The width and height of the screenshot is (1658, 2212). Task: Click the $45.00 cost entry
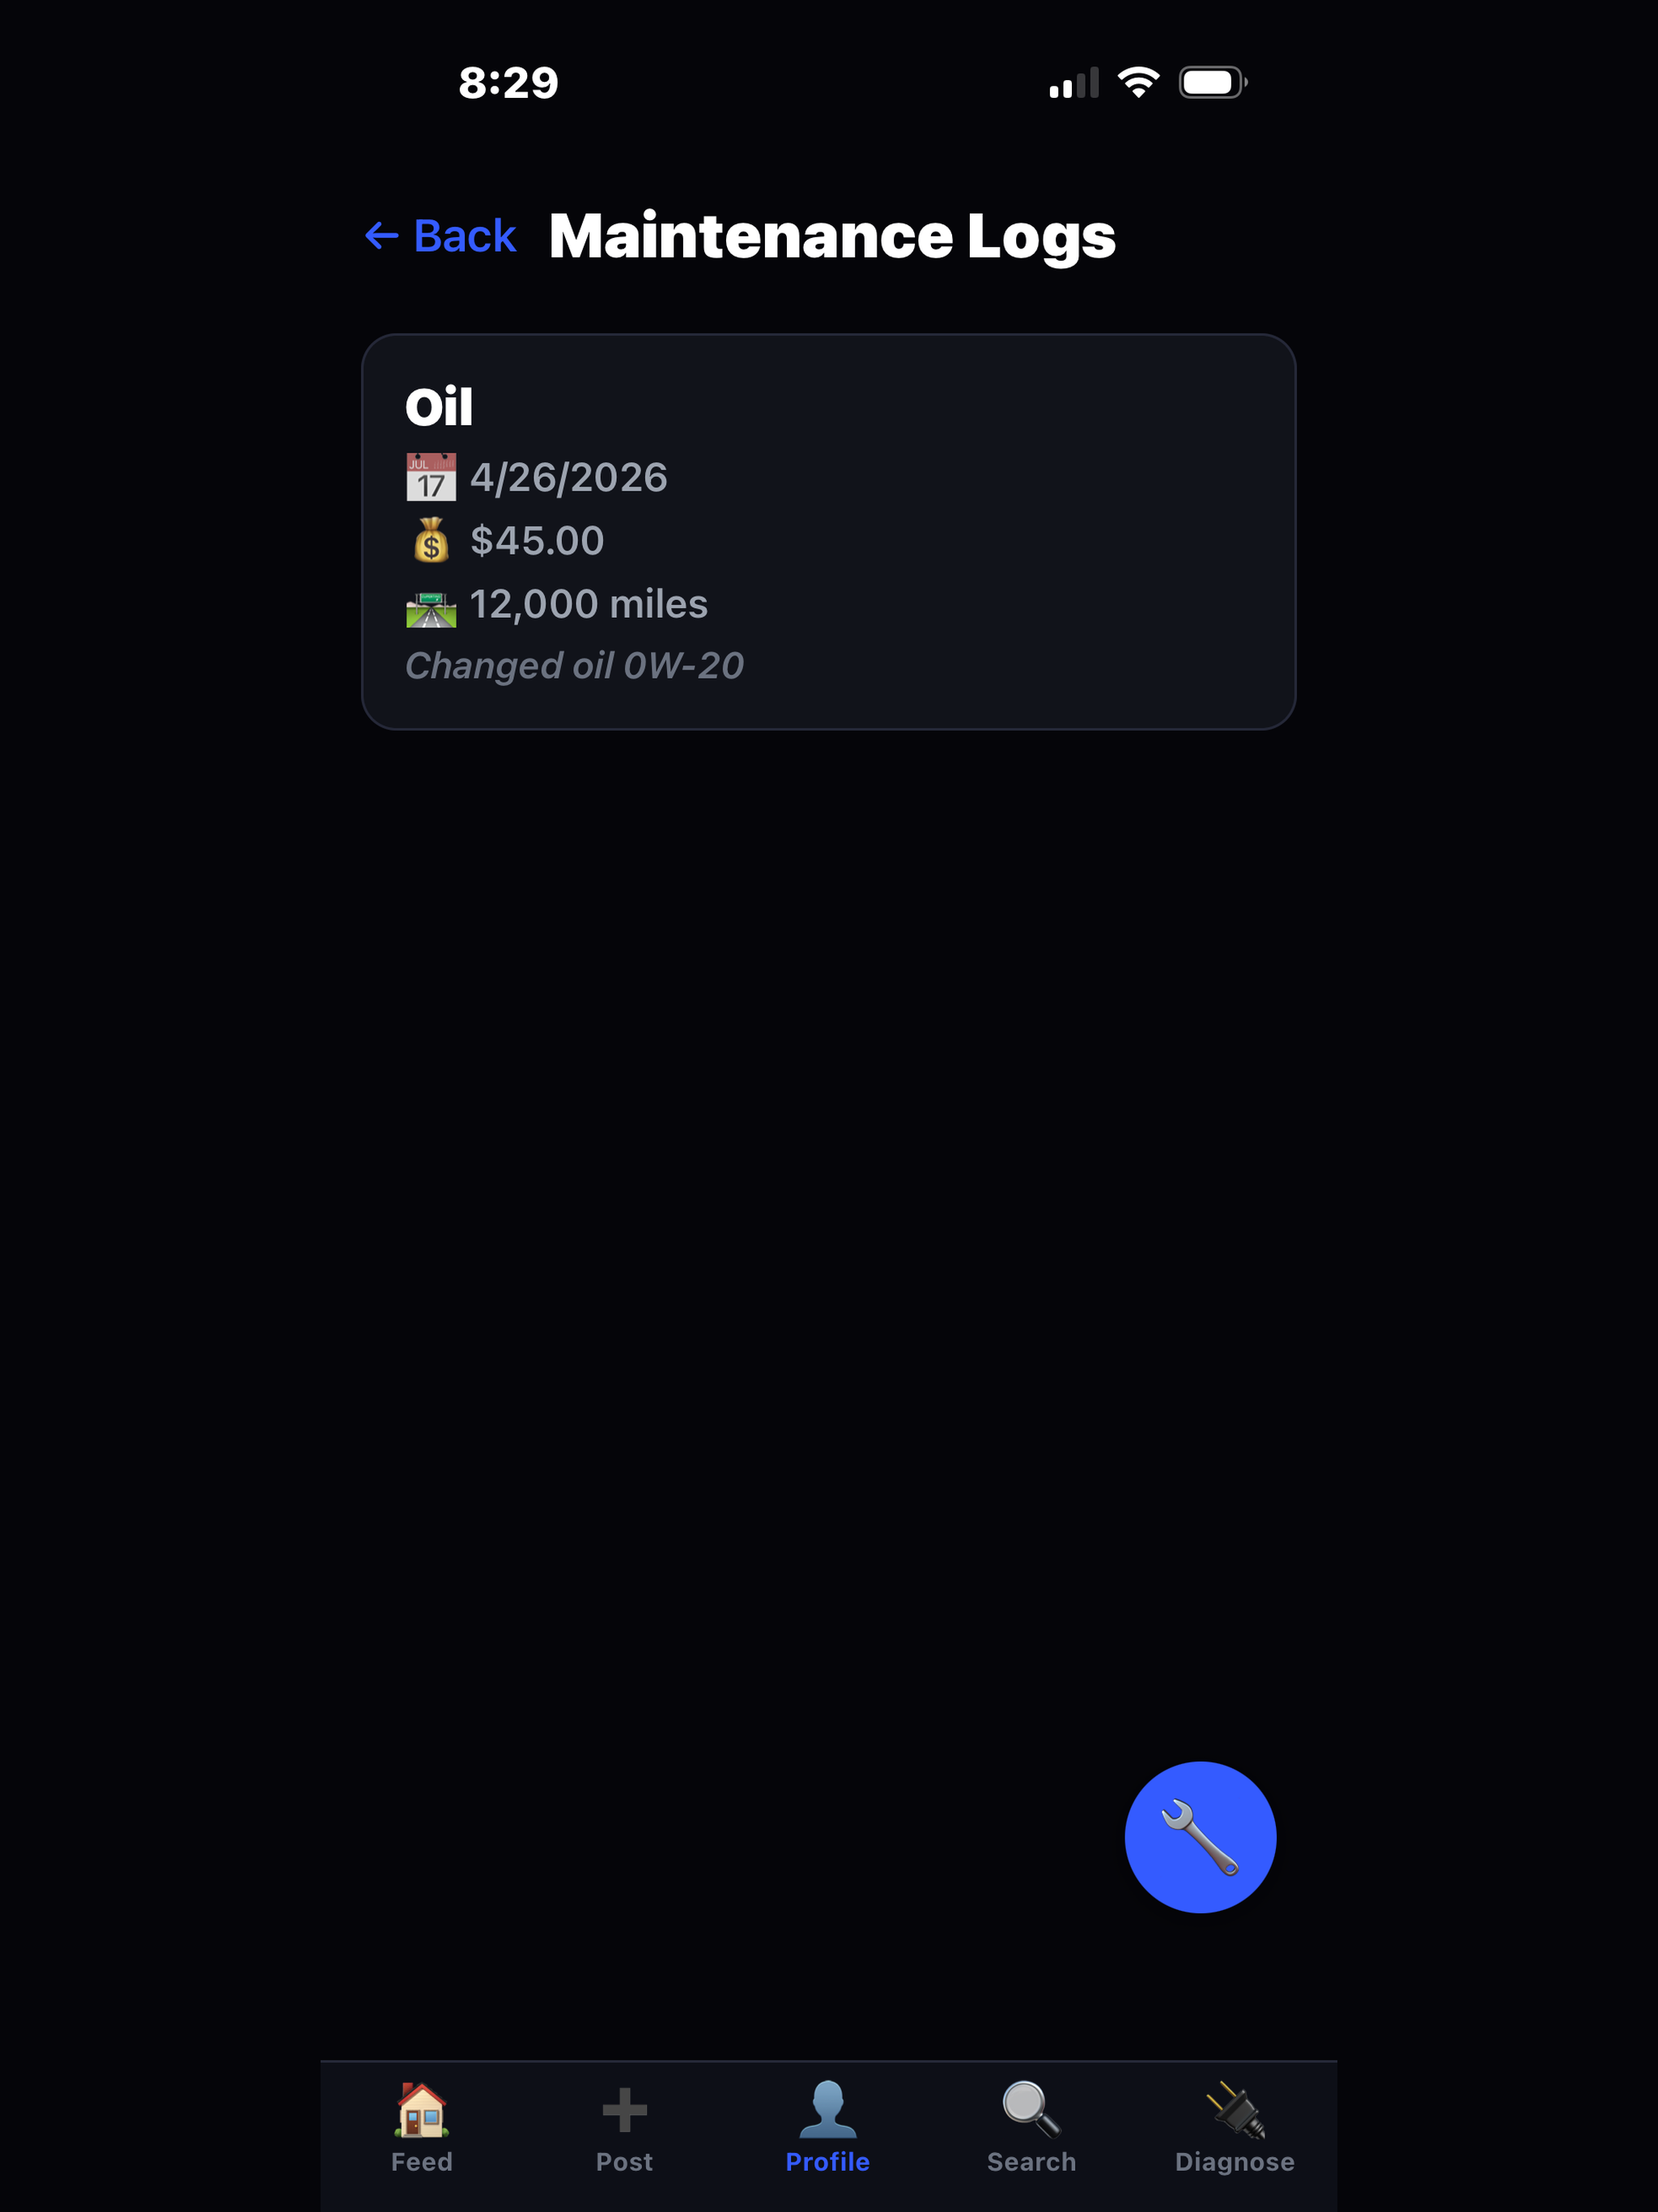(x=537, y=541)
